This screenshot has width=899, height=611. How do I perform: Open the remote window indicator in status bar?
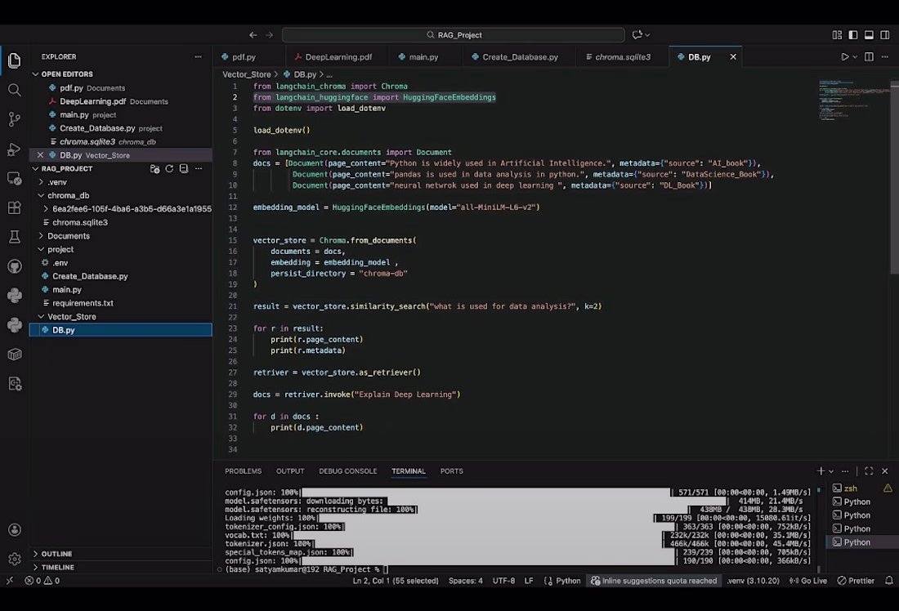[x=10, y=581]
